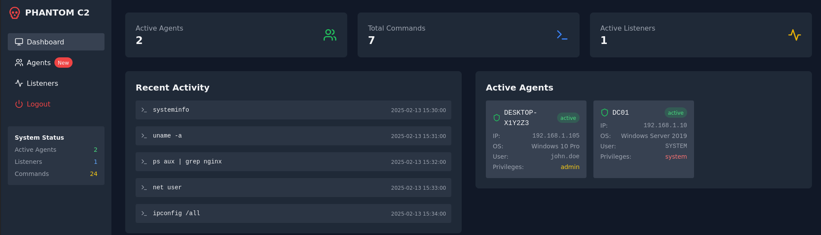Screen dimensions: 821x235
Task: Click the Recent Activity heading
Action: point(172,88)
